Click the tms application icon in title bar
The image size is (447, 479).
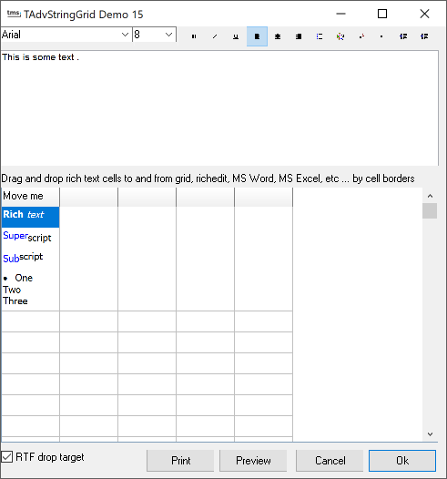click(14, 14)
